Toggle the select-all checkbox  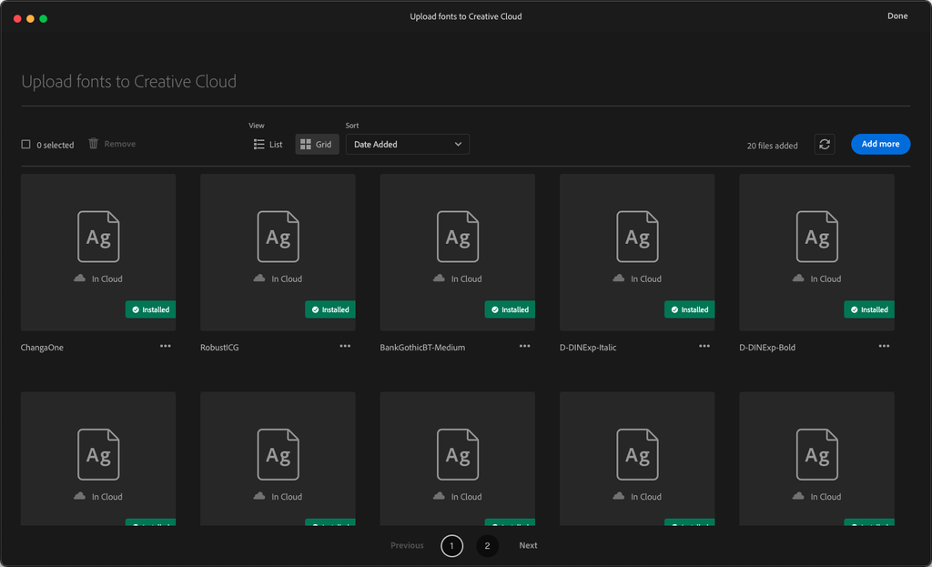pos(25,143)
